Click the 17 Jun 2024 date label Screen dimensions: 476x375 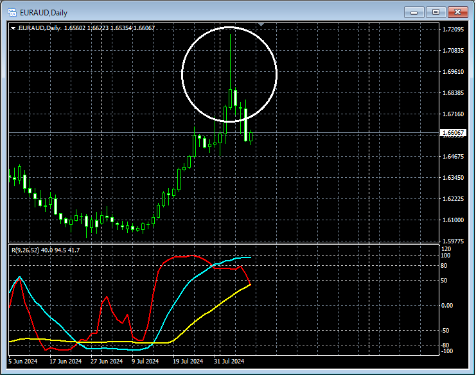66,362
